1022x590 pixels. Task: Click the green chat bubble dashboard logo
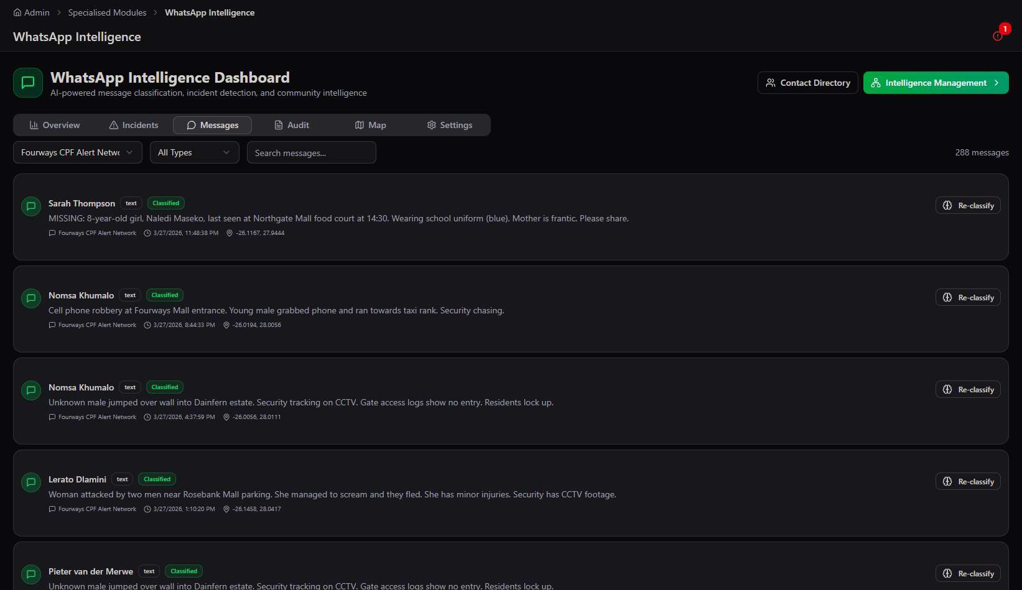[28, 83]
